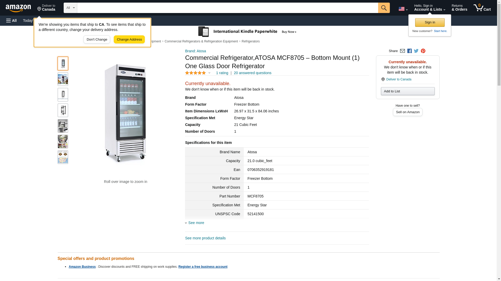Screen dimensions: 501x281
Task: Share product on Facebook
Action: (x=409, y=51)
